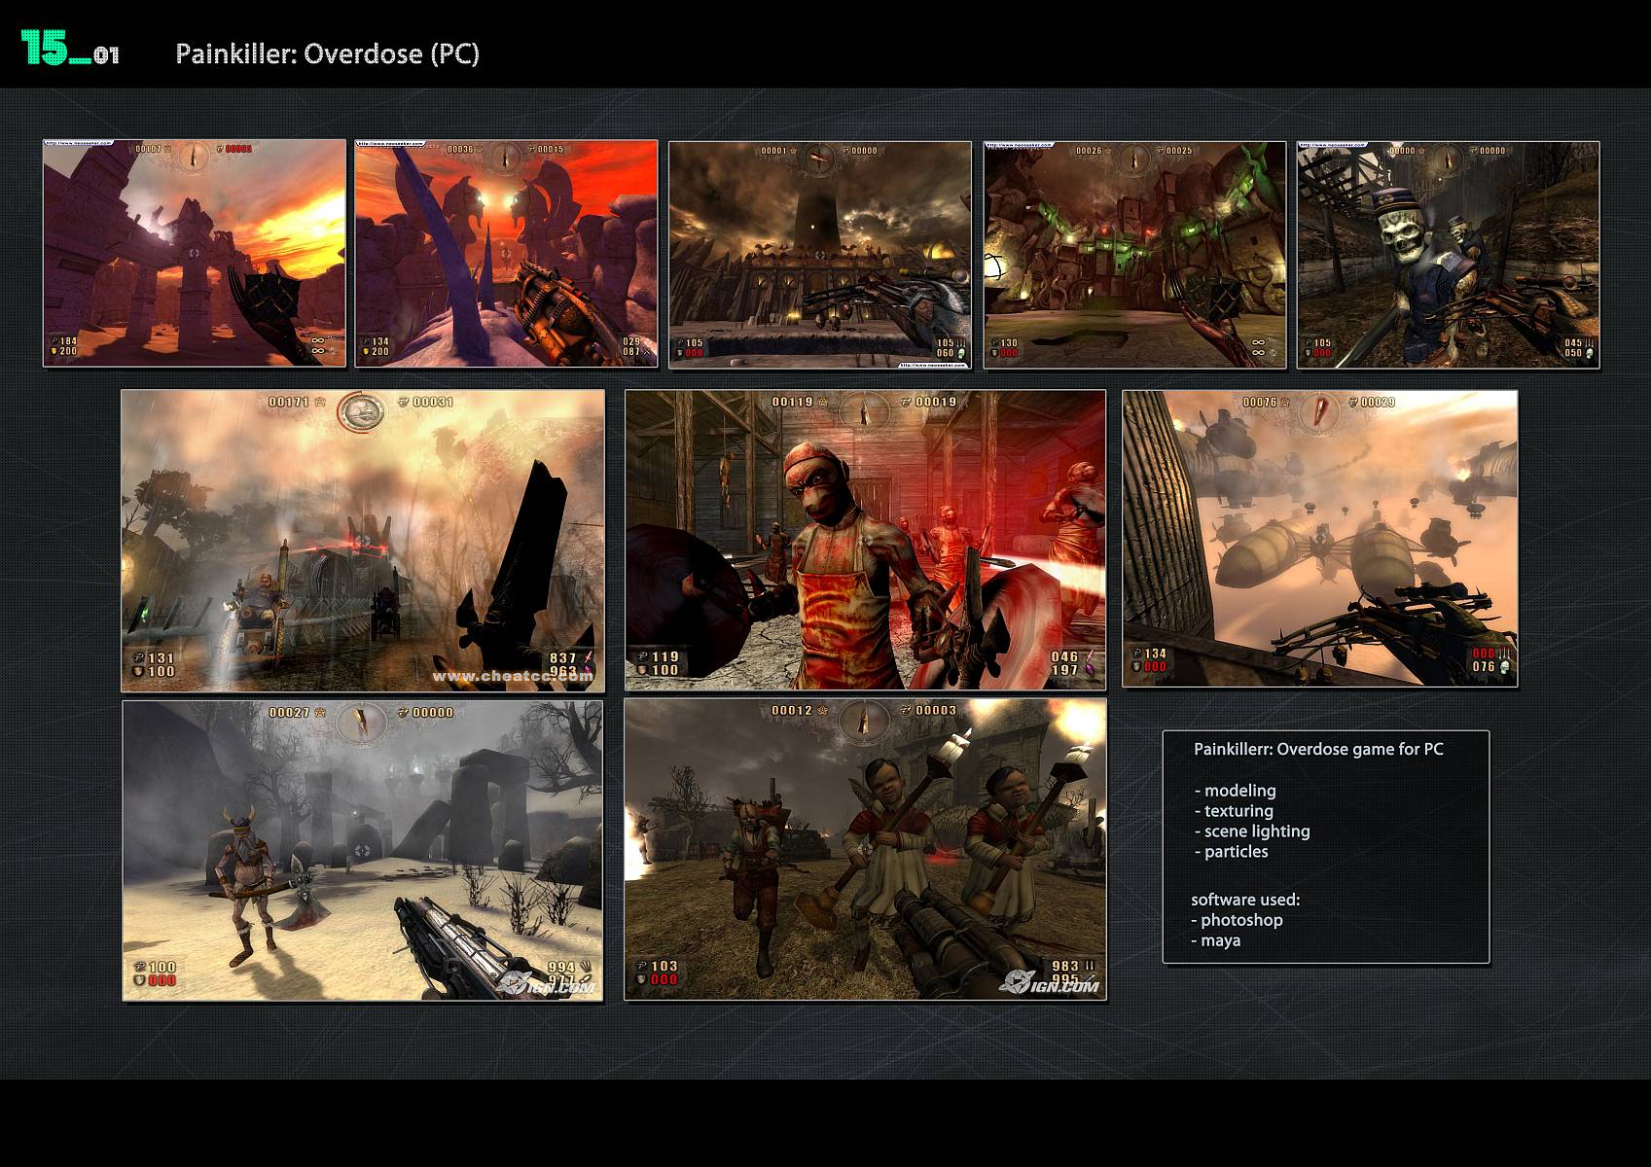Click the page number '15_01' logo

pos(70,47)
